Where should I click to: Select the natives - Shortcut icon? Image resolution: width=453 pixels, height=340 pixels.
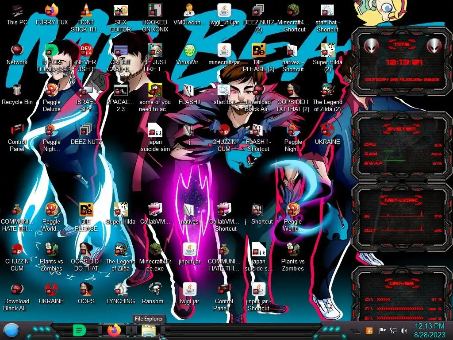point(293,58)
